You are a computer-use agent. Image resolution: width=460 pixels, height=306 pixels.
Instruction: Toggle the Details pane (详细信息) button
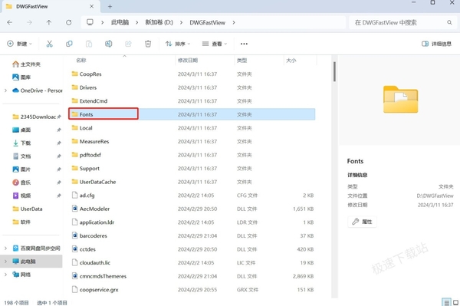tap(436, 44)
